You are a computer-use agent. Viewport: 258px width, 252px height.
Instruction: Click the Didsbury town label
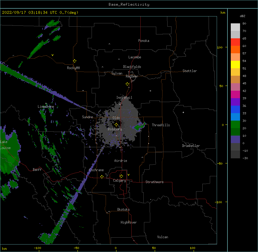point(115,129)
